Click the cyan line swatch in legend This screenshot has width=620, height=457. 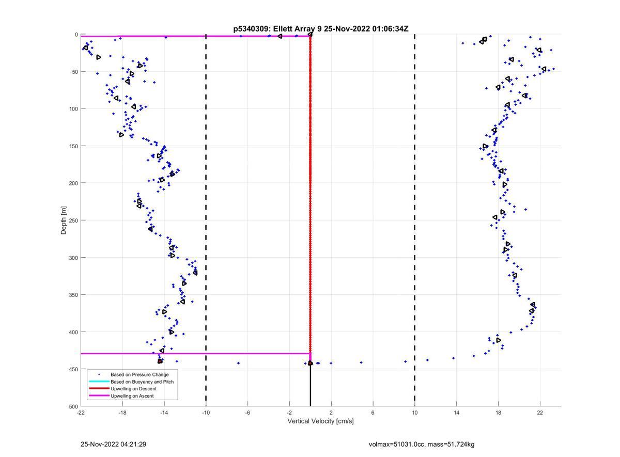pyautogui.click(x=99, y=382)
